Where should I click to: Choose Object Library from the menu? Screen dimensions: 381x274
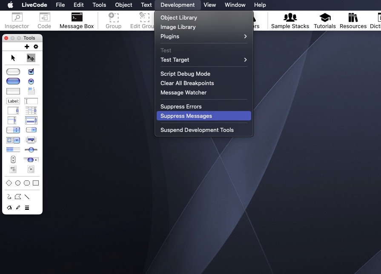click(x=179, y=17)
